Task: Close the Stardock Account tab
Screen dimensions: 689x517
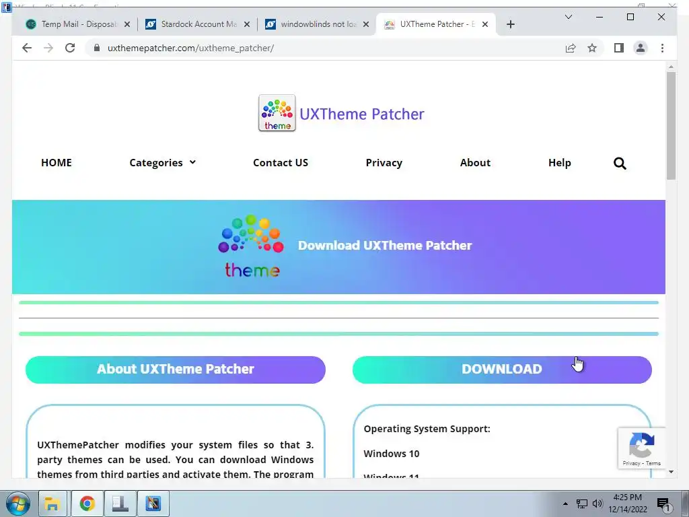Action: point(247,24)
